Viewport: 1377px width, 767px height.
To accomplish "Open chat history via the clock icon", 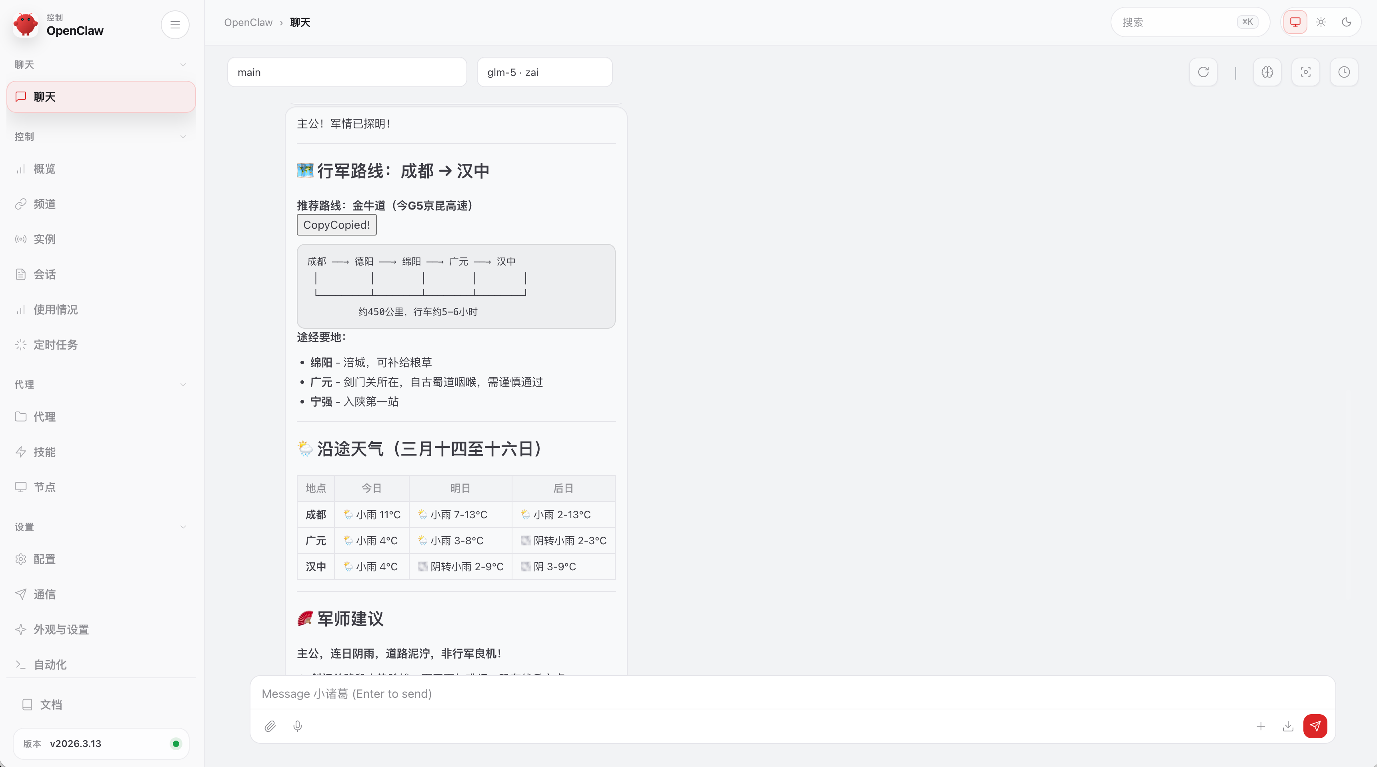I will 1344,72.
